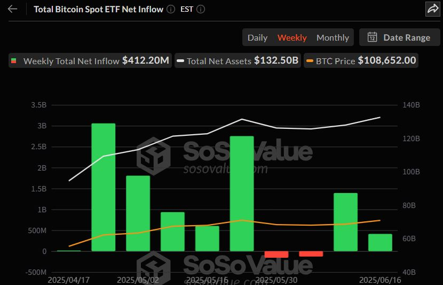The width and height of the screenshot is (443, 285).
Task: Click the green-red Weekly Net Inflow legend icon
Action: tap(14, 61)
